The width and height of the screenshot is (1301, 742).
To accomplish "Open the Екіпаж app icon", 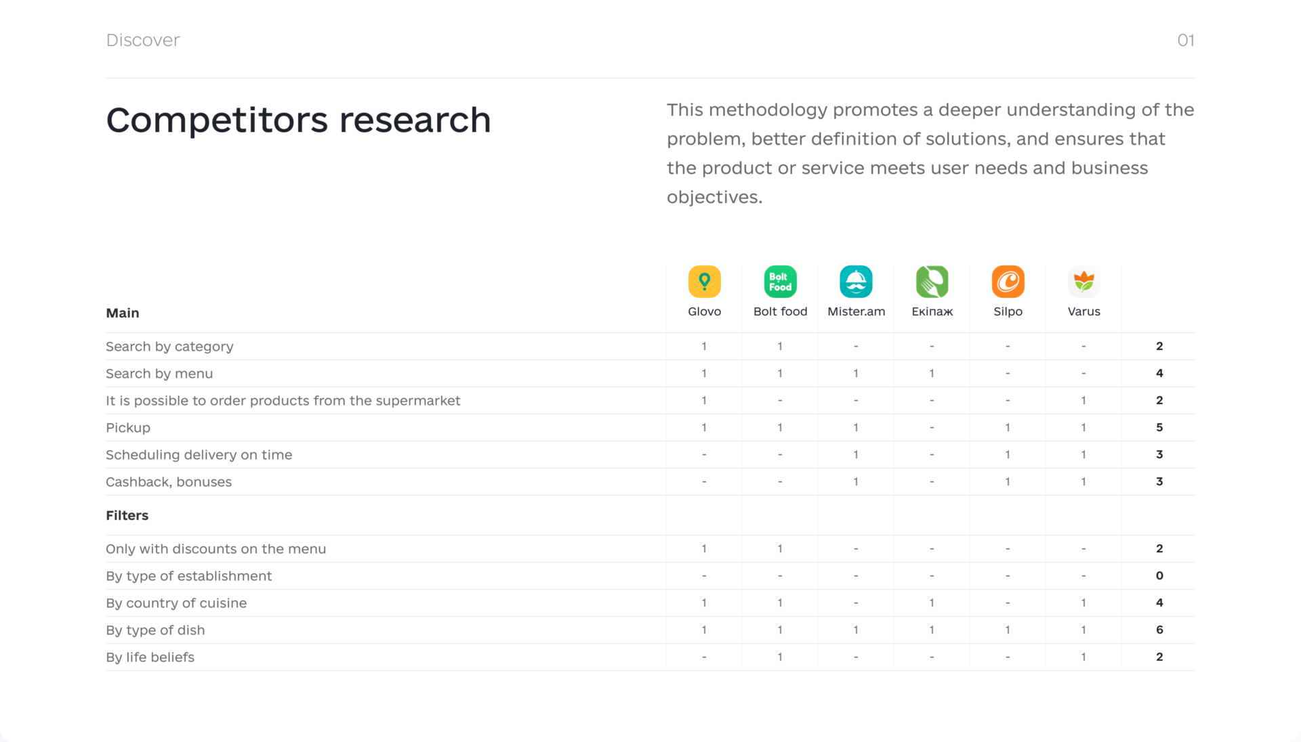I will (932, 282).
